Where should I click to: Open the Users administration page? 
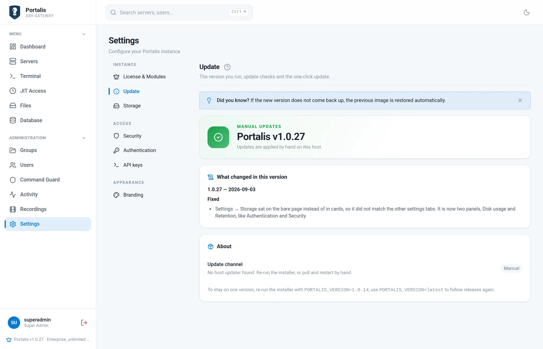[x=48, y=165]
